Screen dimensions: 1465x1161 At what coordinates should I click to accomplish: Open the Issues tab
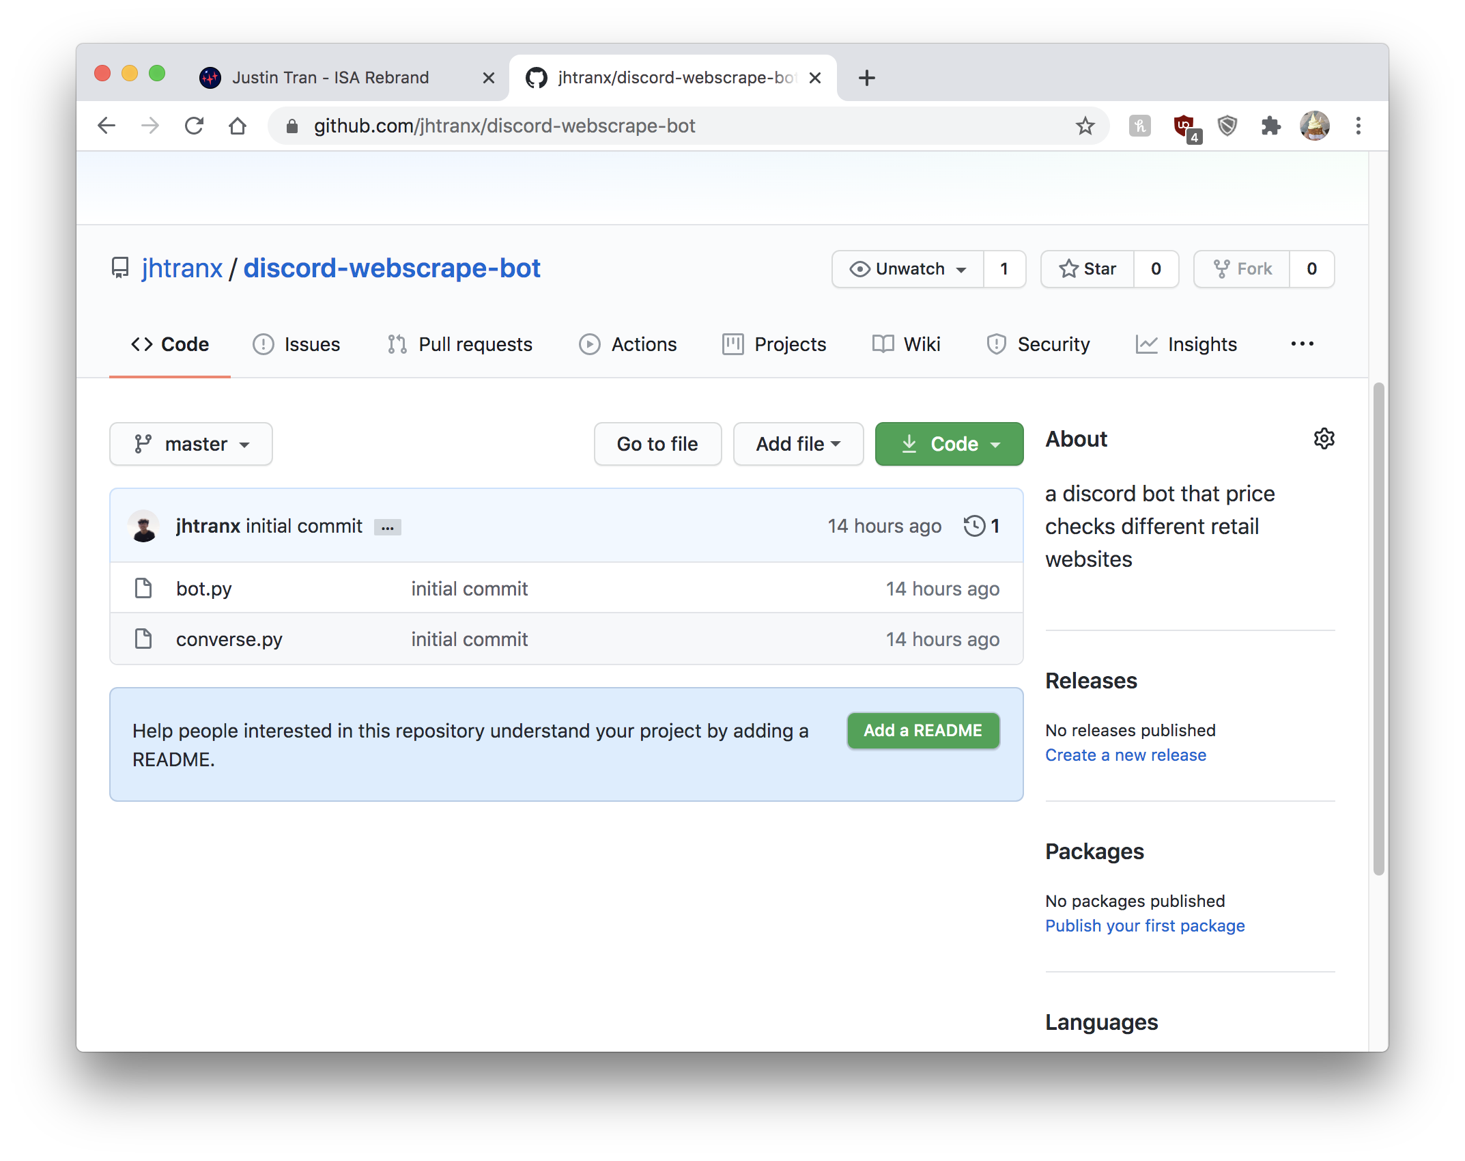[296, 344]
